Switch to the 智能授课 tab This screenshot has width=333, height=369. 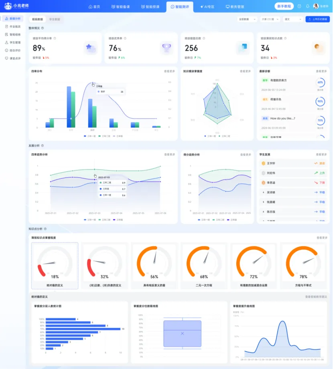150,7
